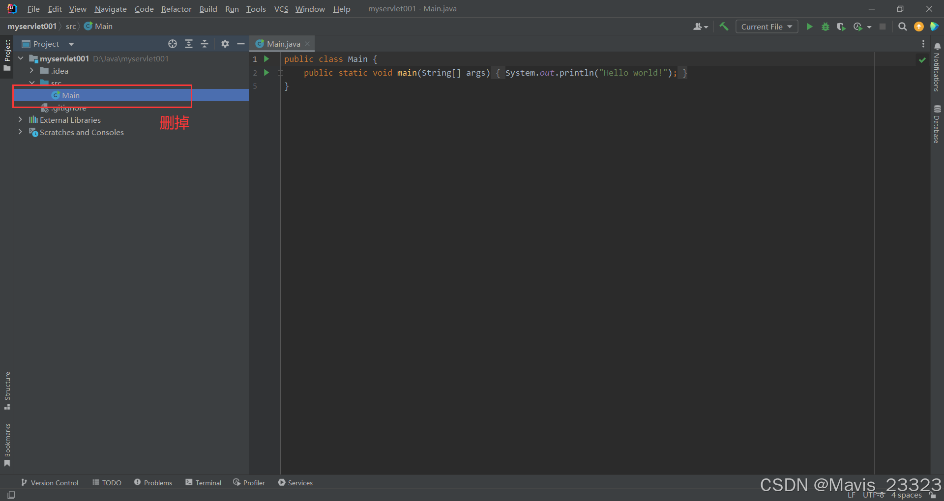Open the Refactor menu
The image size is (944, 501).
click(x=176, y=9)
